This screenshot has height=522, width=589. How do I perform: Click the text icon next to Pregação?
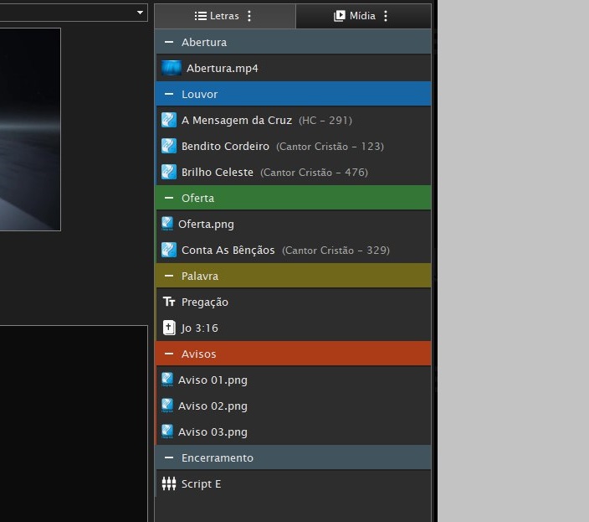point(169,302)
